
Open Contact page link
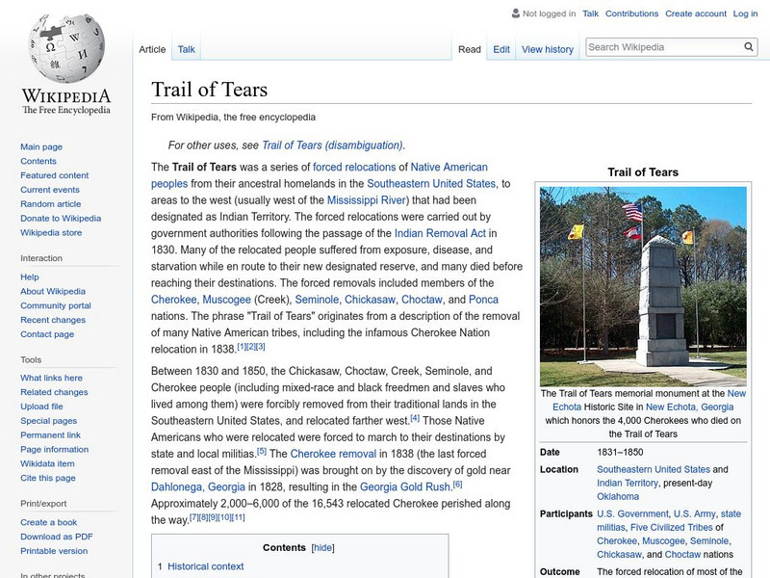point(47,333)
